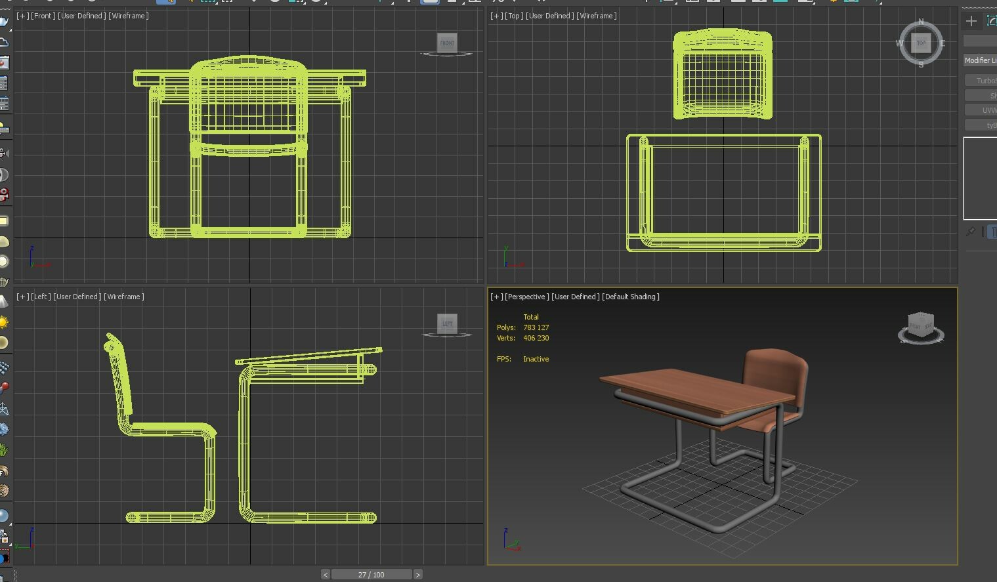Image resolution: width=997 pixels, height=582 pixels.
Task: Click the LEFT ViewCube in Left viewport
Action: click(447, 323)
